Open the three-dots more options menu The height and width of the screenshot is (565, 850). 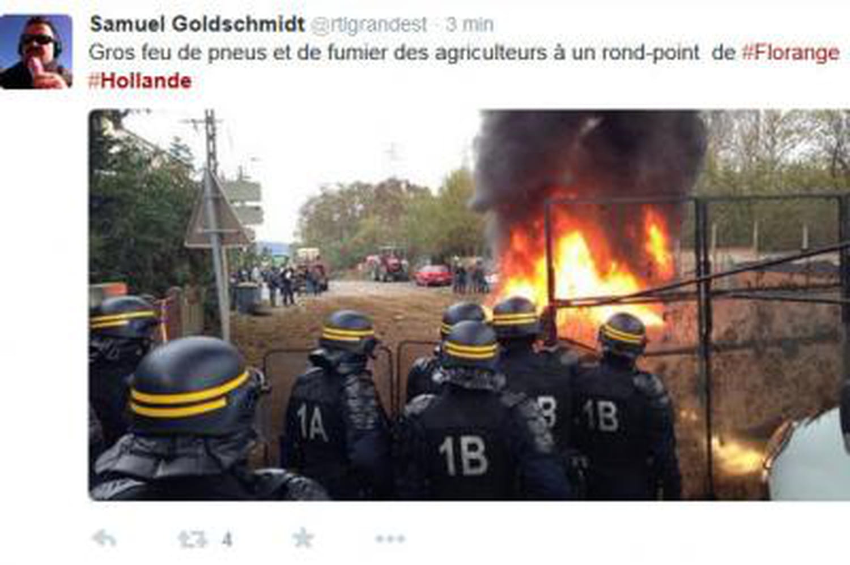coord(390,539)
